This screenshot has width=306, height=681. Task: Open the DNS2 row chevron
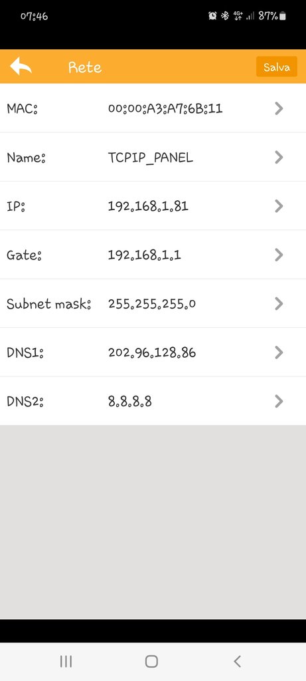click(279, 401)
